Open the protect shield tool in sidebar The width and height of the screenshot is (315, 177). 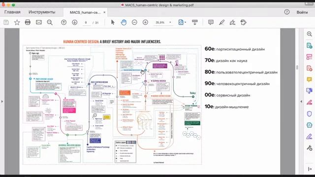[x=310, y=114]
